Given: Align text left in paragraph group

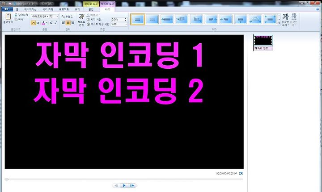Looking at the screenshot, I should coord(63,23).
